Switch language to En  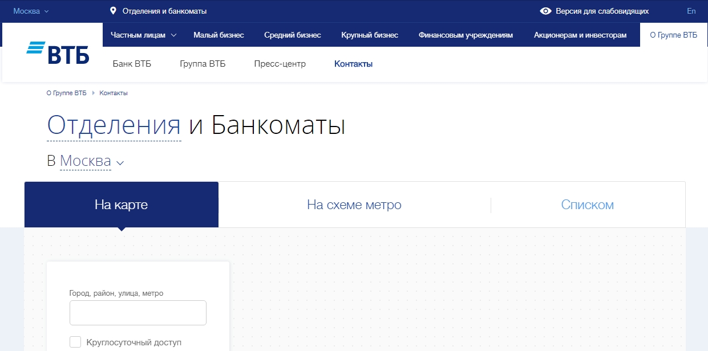pyautogui.click(x=691, y=11)
